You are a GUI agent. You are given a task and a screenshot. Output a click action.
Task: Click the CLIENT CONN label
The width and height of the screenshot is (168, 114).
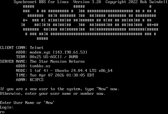pyautogui.click(x=14, y=48)
